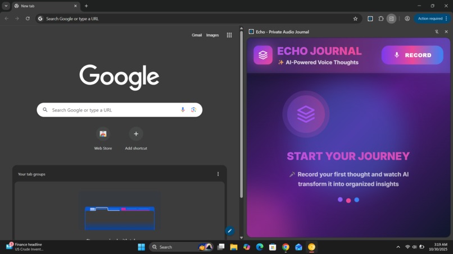
Task: Open the clock and date flyout
Action: tap(438, 247)
